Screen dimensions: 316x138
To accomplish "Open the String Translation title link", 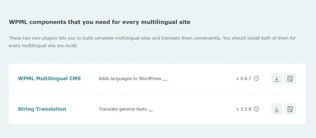I will pos(42,109).
